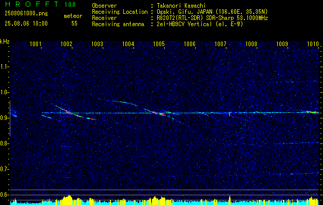
Task: Click the 1009 time axis marker
Action: [282, 44]
